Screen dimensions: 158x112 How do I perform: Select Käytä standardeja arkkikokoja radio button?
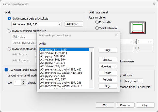click(x=9, y=19)
